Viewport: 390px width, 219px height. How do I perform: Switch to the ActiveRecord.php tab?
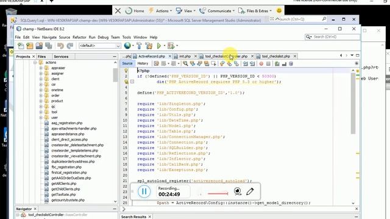152,57
